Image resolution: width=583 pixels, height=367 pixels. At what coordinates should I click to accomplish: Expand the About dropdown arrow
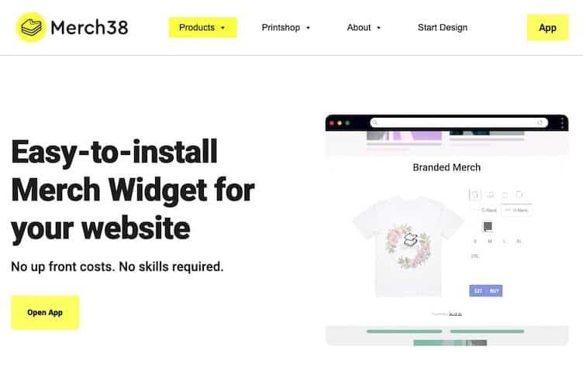pos(378,28)
